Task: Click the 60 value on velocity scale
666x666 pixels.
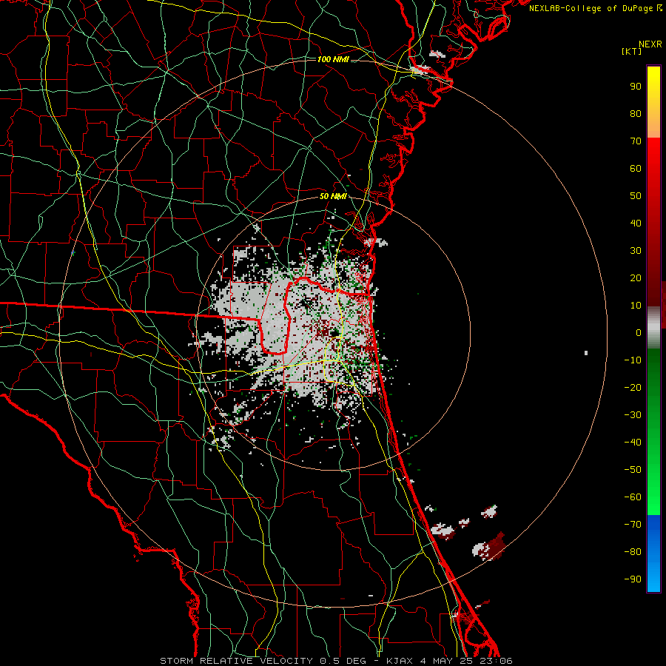Action: [636, 169]
